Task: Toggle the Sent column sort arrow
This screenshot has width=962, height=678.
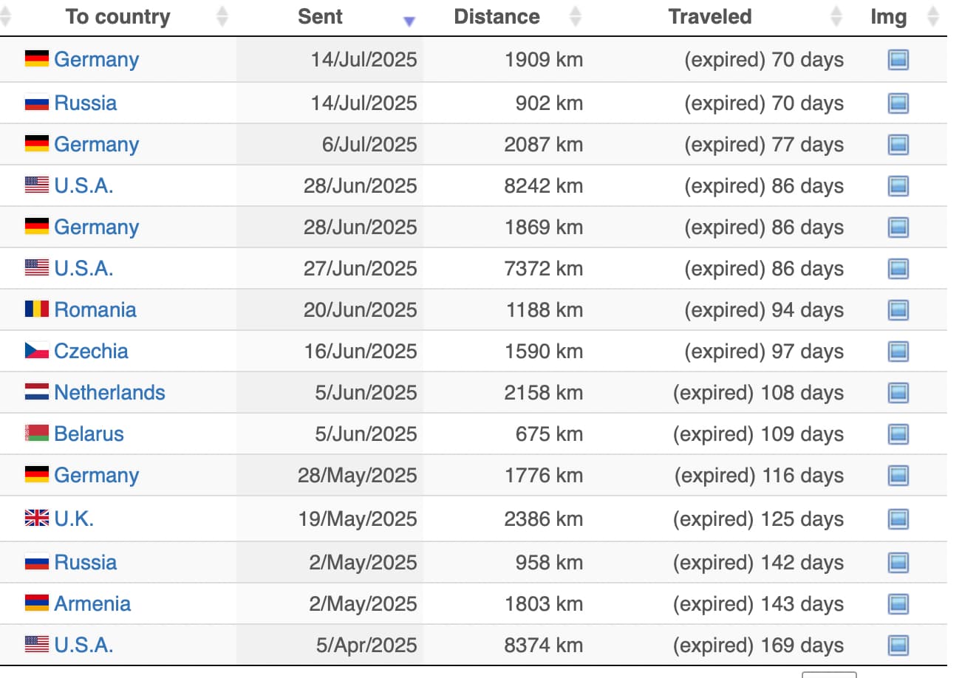Action: pos(409,21)
